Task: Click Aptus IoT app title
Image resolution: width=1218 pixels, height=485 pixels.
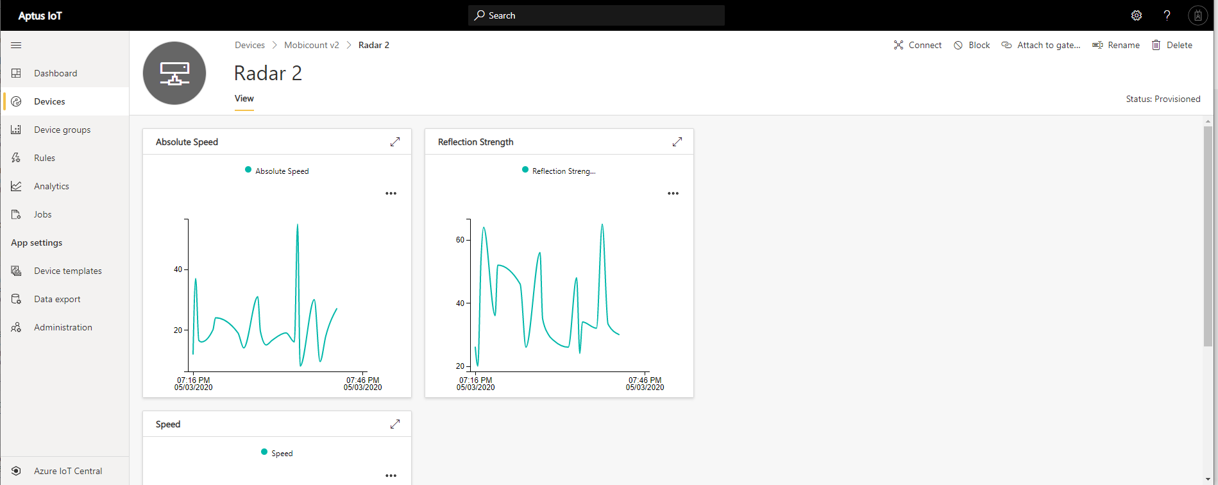Action: (40, 15)
